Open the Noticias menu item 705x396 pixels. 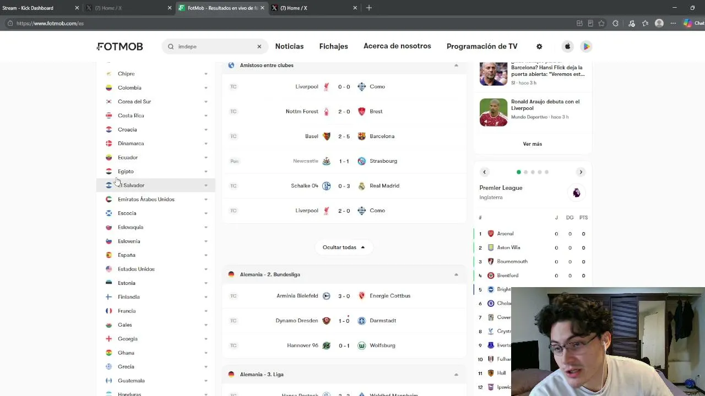(289, 46)
